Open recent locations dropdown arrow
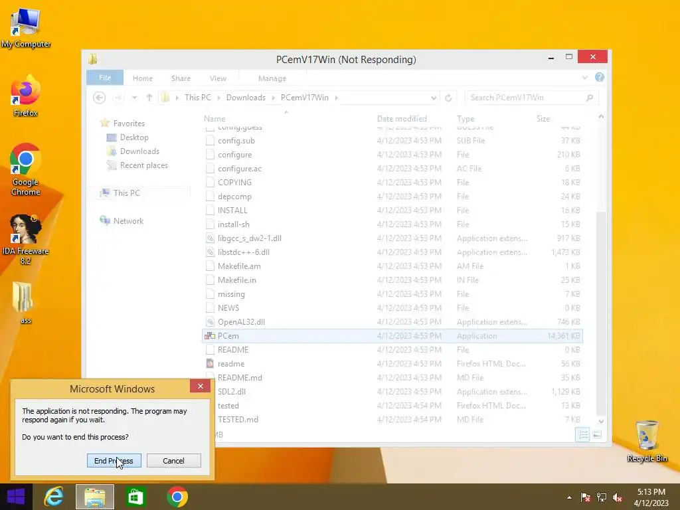Screen dimensions: 680x510 click(x=134, y=98)
